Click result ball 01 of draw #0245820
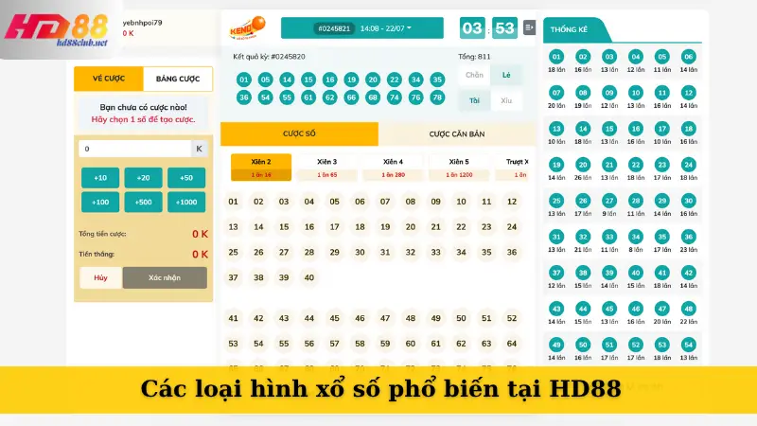757x426 pixels. [x=244, y=80]
